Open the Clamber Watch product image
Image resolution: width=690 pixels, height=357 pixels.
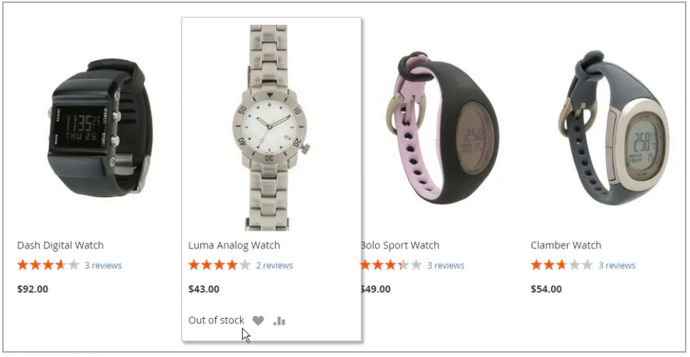click(x=614, y=128)
